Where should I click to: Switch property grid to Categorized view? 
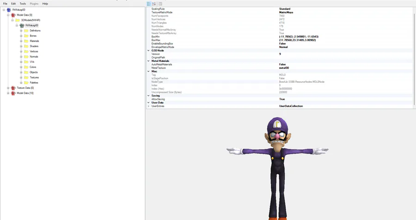(x=149, y=4)
